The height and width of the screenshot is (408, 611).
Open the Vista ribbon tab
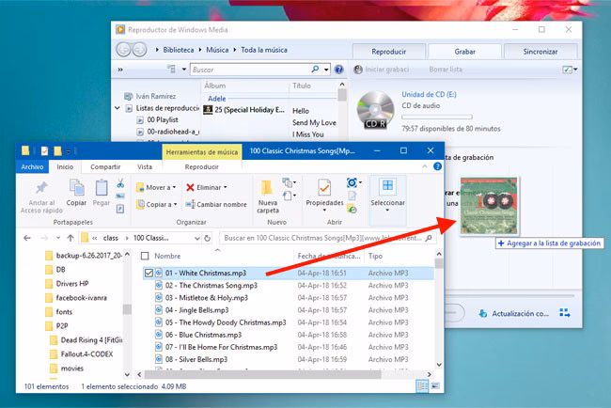pyautogui.click(x=144, y=166)
